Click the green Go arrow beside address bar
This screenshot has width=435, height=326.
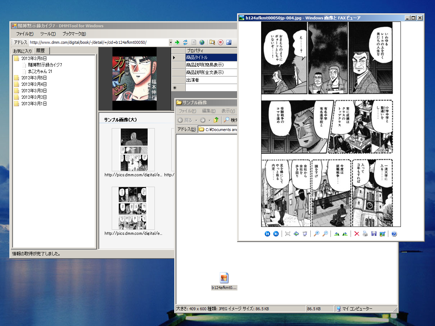177,42
